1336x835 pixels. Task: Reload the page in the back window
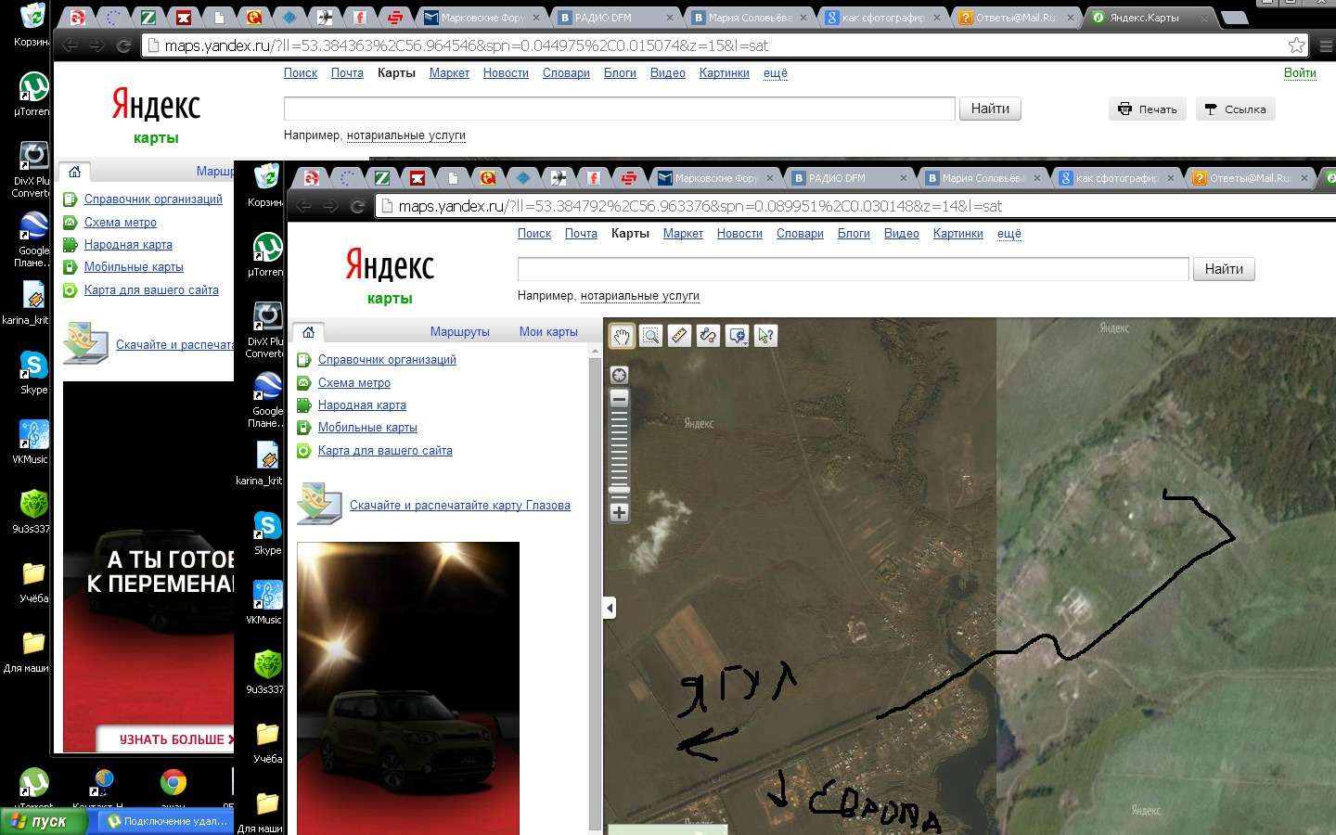123,45
